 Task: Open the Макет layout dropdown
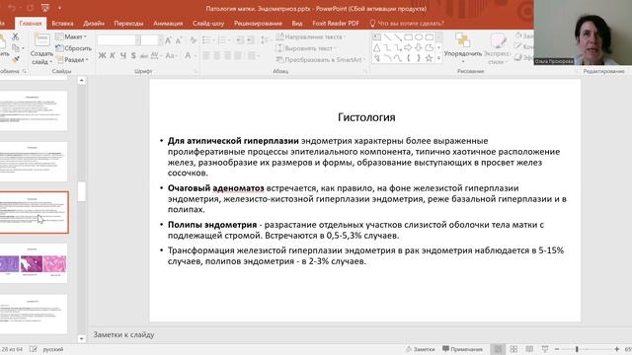click(71, 36)
